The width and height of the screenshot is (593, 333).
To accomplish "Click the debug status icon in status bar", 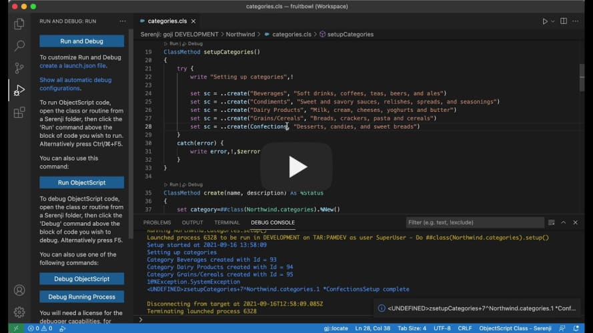I will coord(63,329).
